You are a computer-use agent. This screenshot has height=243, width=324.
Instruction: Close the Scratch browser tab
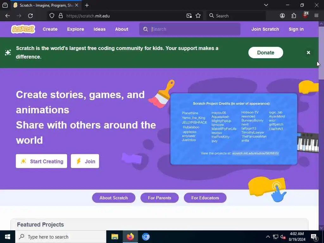[x=77, y=5]
